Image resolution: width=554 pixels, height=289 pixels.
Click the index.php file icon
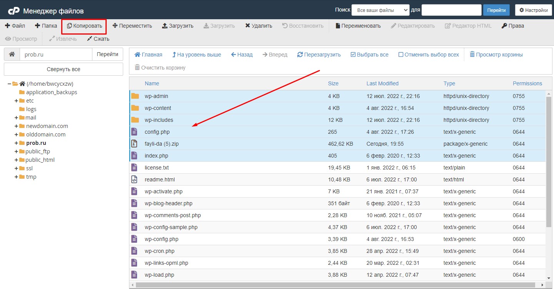[x=134, y=156]
